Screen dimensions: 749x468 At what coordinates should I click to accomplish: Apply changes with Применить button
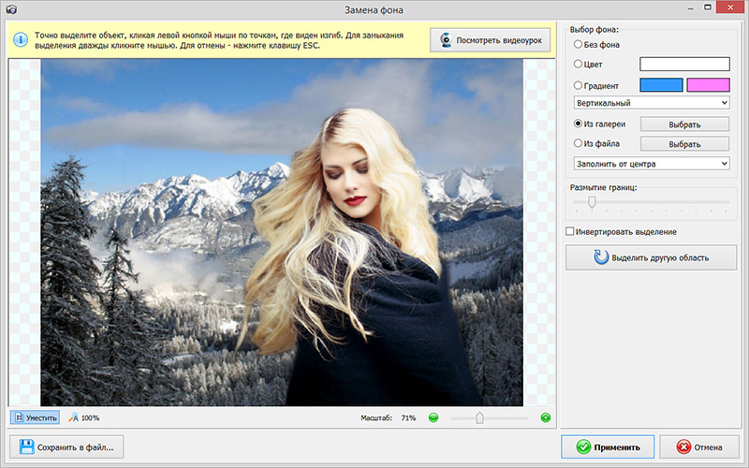coord(608,446)
